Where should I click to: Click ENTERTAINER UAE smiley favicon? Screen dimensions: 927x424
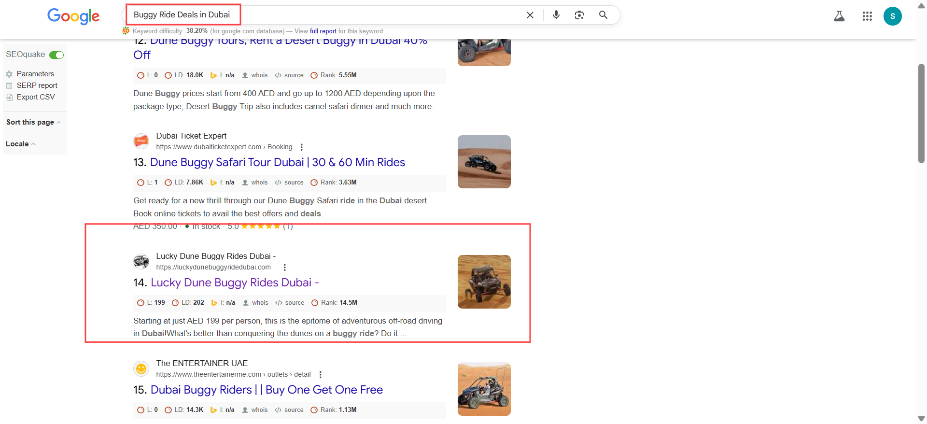click(x=141, y=368)
